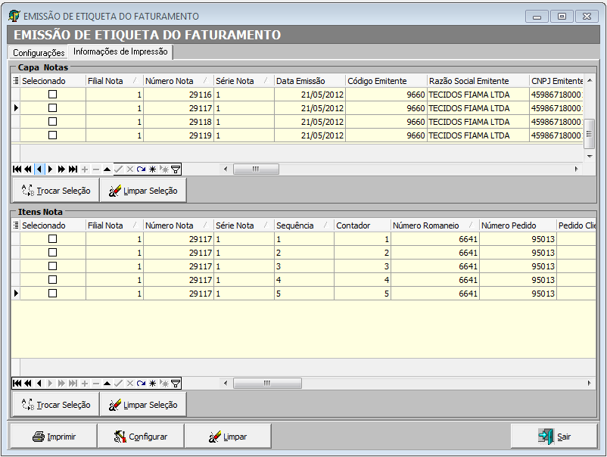The width and height of the screenshot is (607, 457).
Task: Switch to the Configurações tab
Action: (39, 53)
